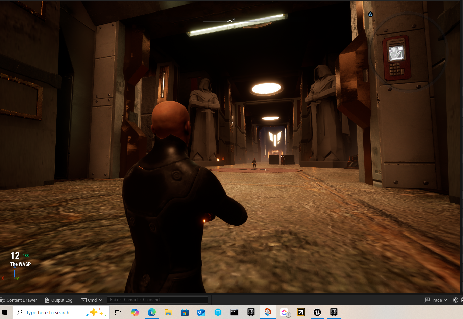Expand the Cmd console type dropdown
This screenshot has height=319, width=463.
coord(92,300)
